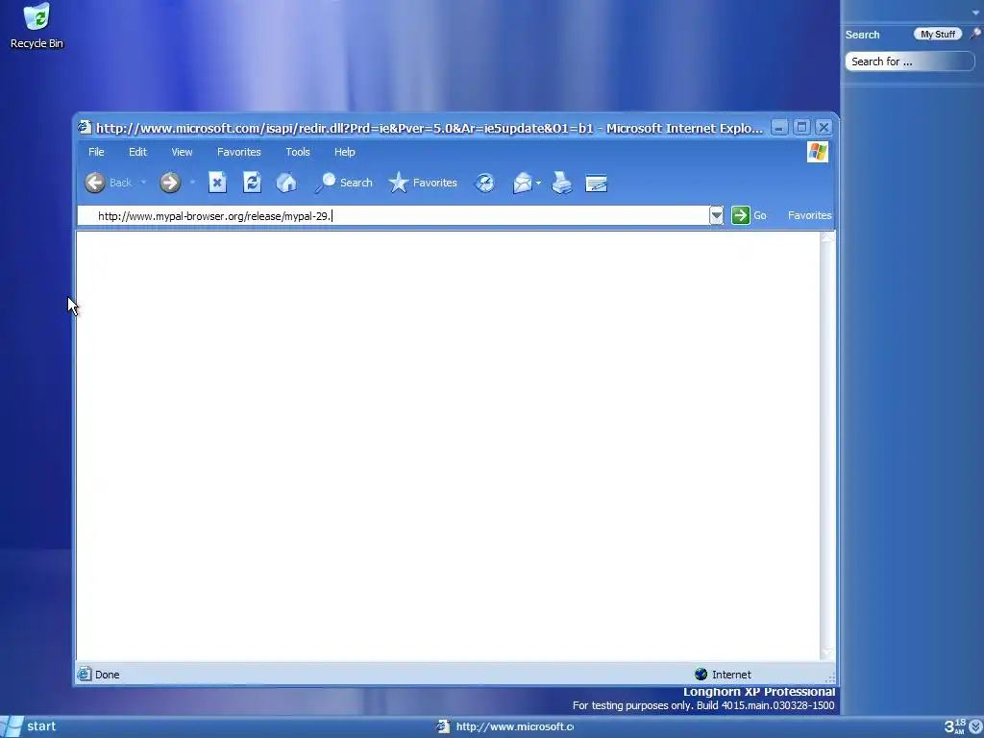Viewport: 984px width, 738px height.
Task: Open the View menu
Action: (182, 152)
